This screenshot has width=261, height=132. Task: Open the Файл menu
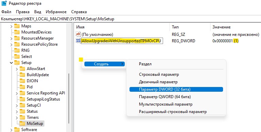(x=6, y=12)
